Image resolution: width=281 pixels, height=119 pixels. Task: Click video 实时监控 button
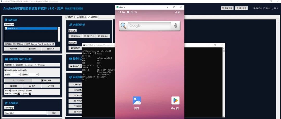click(75, 48)
